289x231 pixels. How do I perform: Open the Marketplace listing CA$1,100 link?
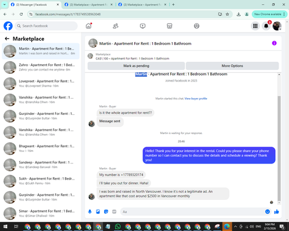tap(132, 58)
